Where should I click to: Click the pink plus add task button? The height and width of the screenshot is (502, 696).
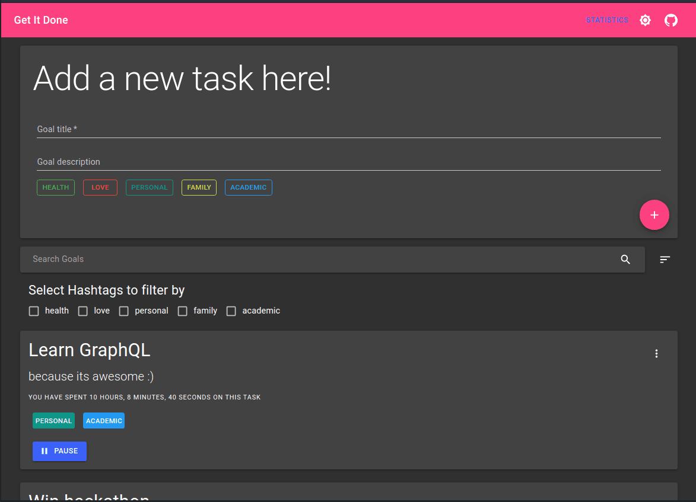pos(654,215)
